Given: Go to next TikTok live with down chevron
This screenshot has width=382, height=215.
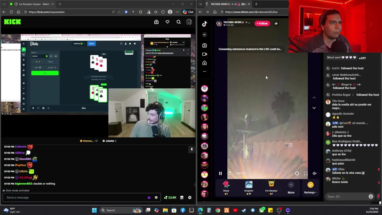Looking at the screenshot, I should click(314, 108).
